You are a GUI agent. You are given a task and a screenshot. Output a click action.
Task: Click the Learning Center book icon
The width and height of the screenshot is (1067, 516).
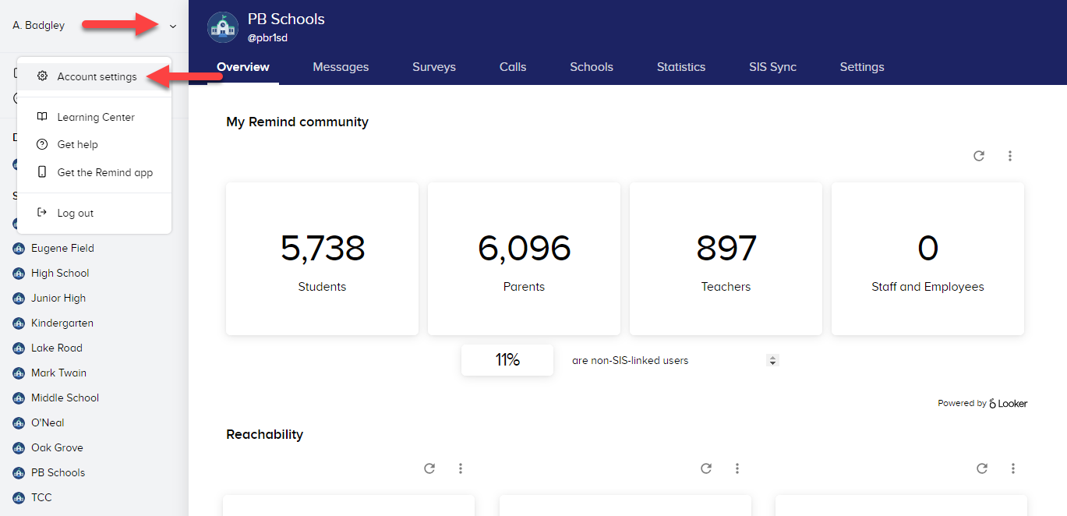42,117
